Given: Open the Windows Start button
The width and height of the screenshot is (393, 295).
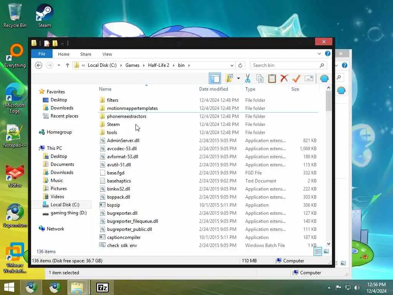Looking at the screenshot, I should 9,287.
